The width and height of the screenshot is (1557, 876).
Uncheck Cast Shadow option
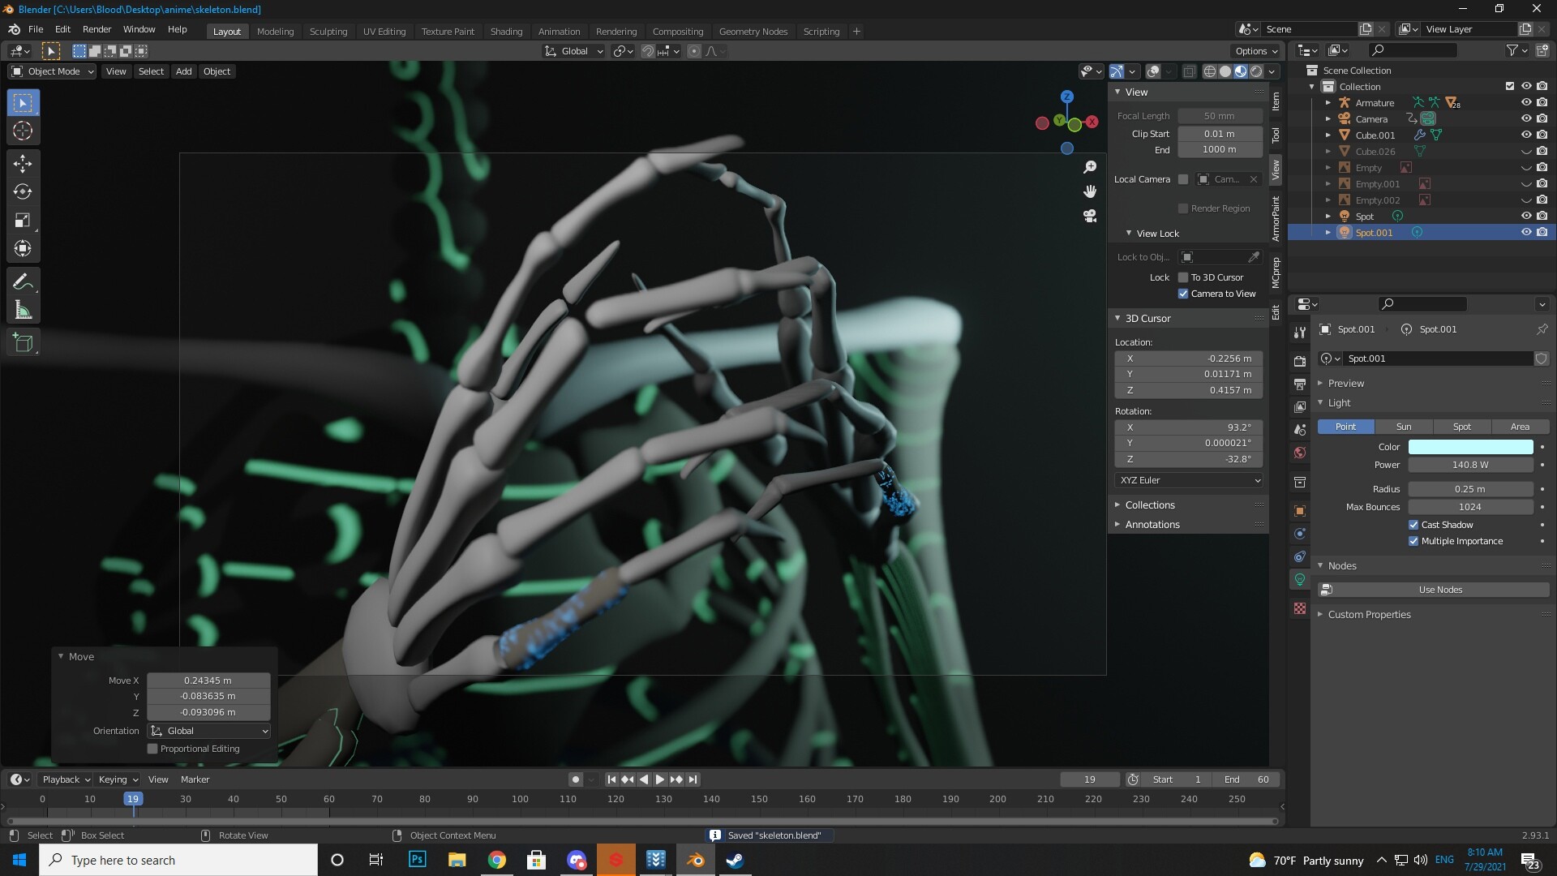click(1413, 525)
